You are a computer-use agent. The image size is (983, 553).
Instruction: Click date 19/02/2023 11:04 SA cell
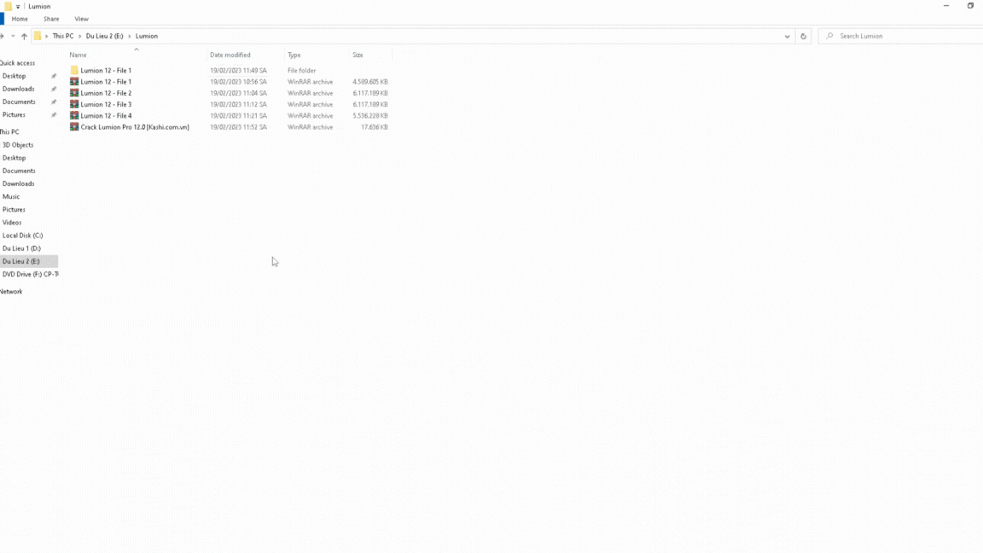pos(238,93)
